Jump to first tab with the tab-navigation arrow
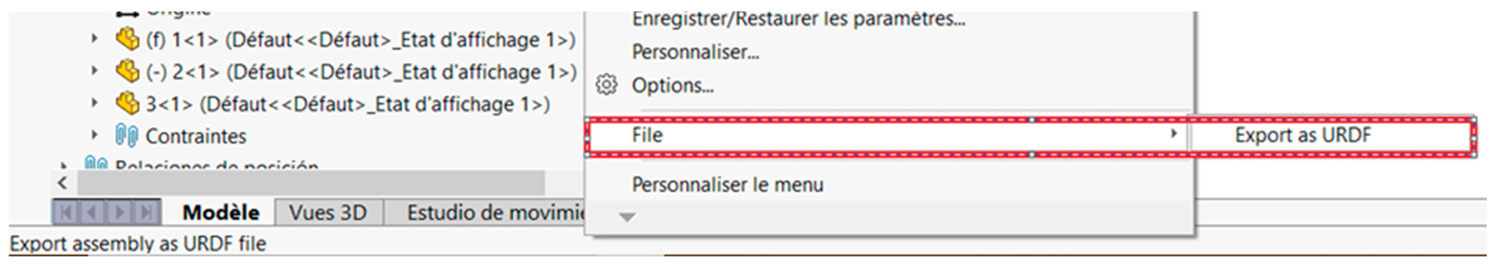Image resolution: width=1496 pixels, height=273 pixels. tap(66, 213)
